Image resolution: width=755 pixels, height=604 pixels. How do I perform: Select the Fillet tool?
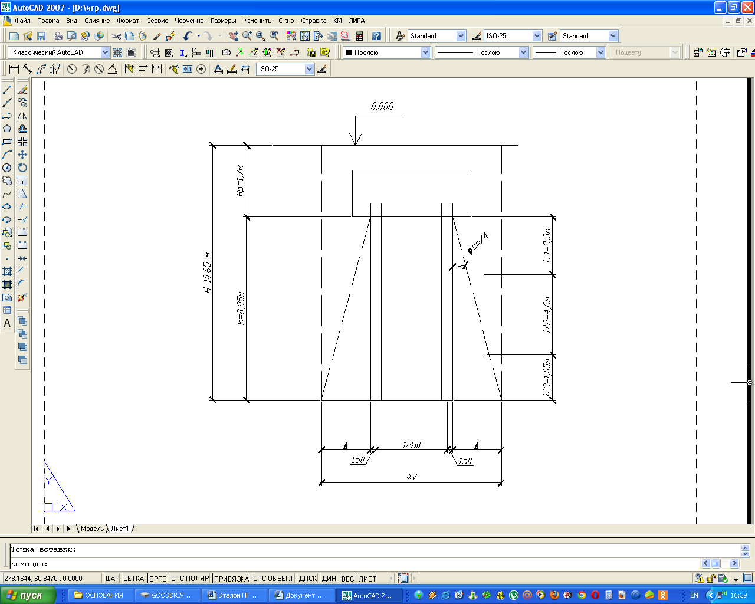[22, 284]
